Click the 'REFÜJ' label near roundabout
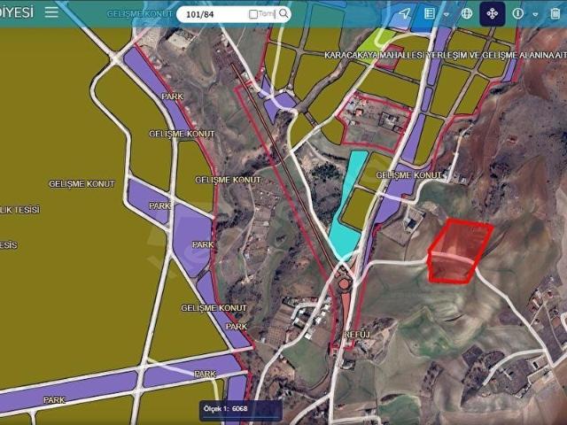This screenshot has height=425, width=567. pyautogui.click(x=357, y=335)
